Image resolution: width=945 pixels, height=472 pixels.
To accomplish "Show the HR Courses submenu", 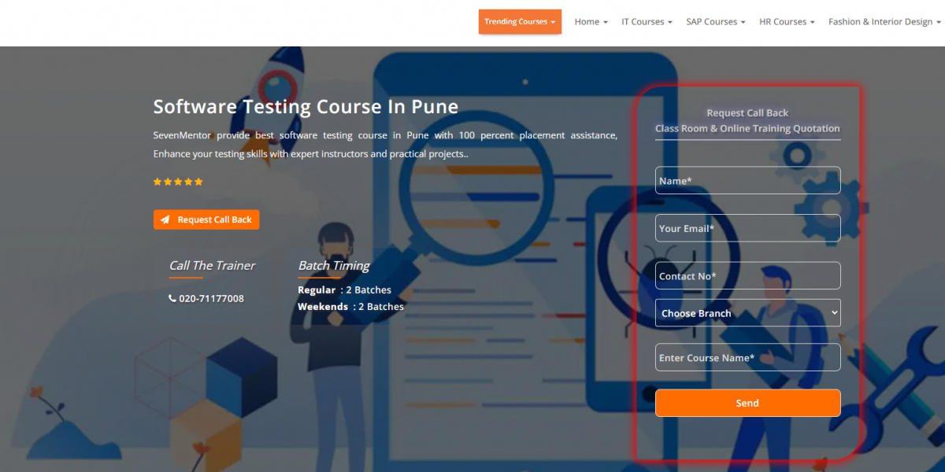I will [x=787, y=22].
